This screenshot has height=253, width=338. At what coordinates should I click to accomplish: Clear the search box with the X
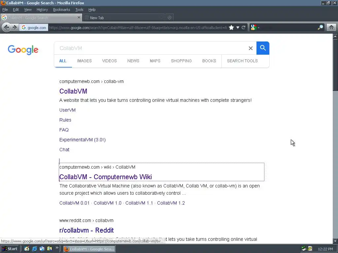tap(251, 48)
